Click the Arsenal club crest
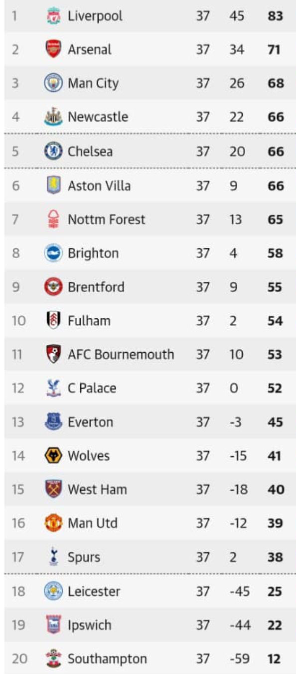Image resolution: width=296 pixels, height=674 pixels. tap(53, 49)
